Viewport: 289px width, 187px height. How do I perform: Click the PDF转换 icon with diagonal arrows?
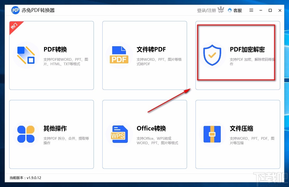pyautogui.click(x=26, y=55)
